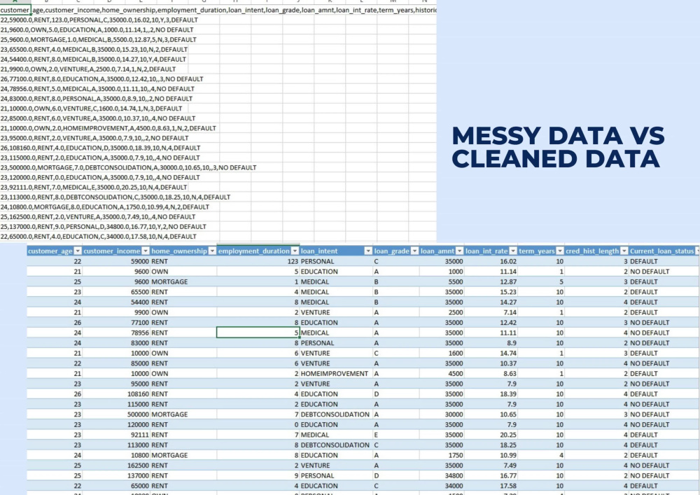Image resolution: width=700 pixels, height=495 pixels.
Task: Open the loan_grade filter dropdown
Action: click(x=414, y=251)
